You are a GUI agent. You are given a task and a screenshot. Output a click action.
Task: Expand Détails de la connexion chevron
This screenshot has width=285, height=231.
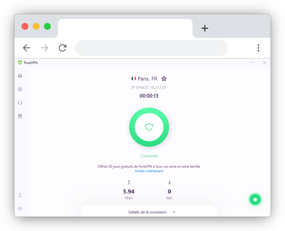[x=174, y=212]
